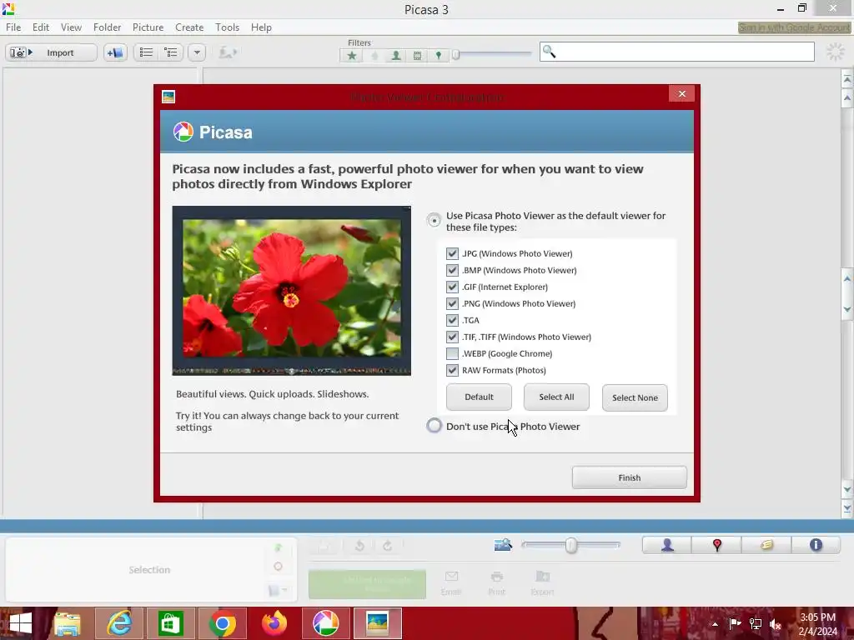
Task: Select Use Picasa Photo Viewer as default radio
Action: click(434, 220)
